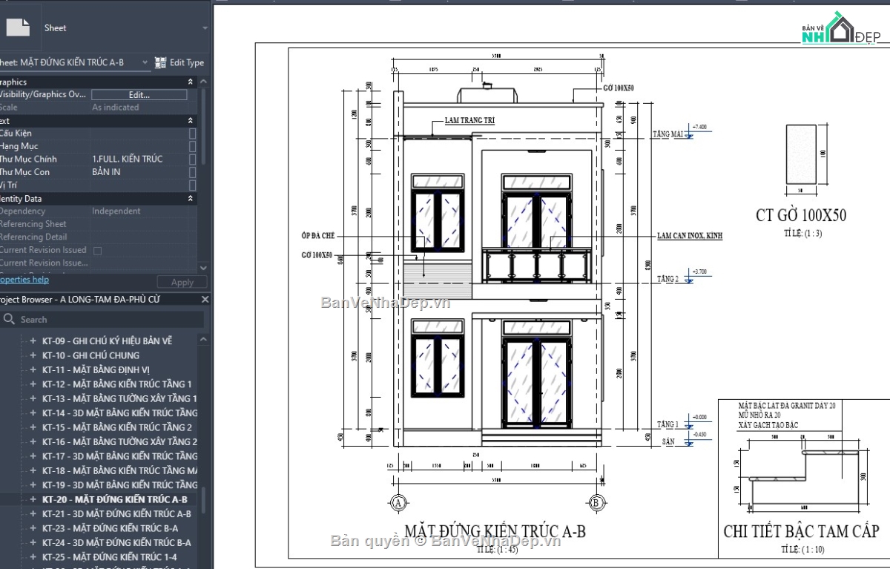Click the TẦNG 2 level label
This screenshot has width=890, height=569.
click(x=668, y=279)
